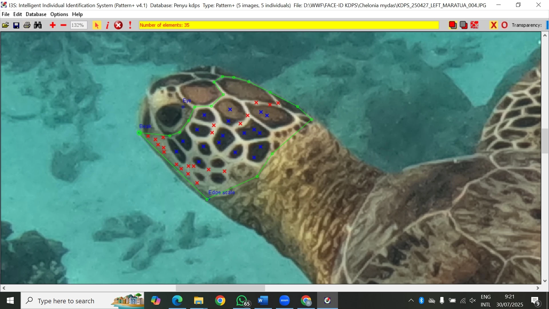The width and height of the screenshot is (549, 309).
Task: Expand hidden icons in the system tray
Action: pyautogui.click(x=411, y=301)
